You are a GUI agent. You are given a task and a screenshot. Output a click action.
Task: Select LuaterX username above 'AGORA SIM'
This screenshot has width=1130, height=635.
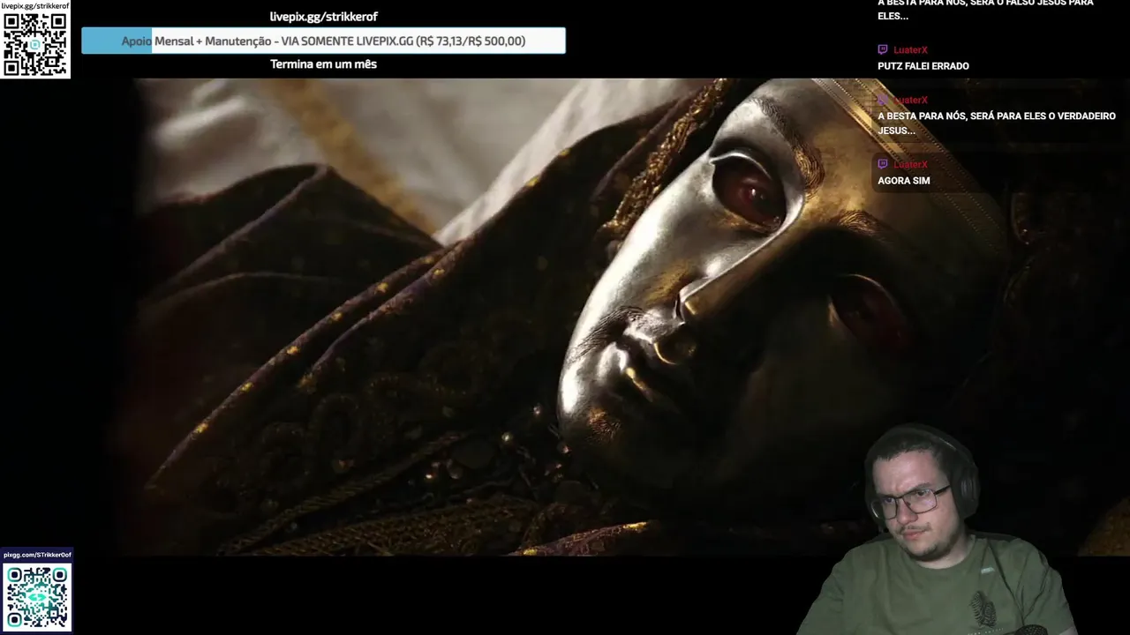point(910,164)
